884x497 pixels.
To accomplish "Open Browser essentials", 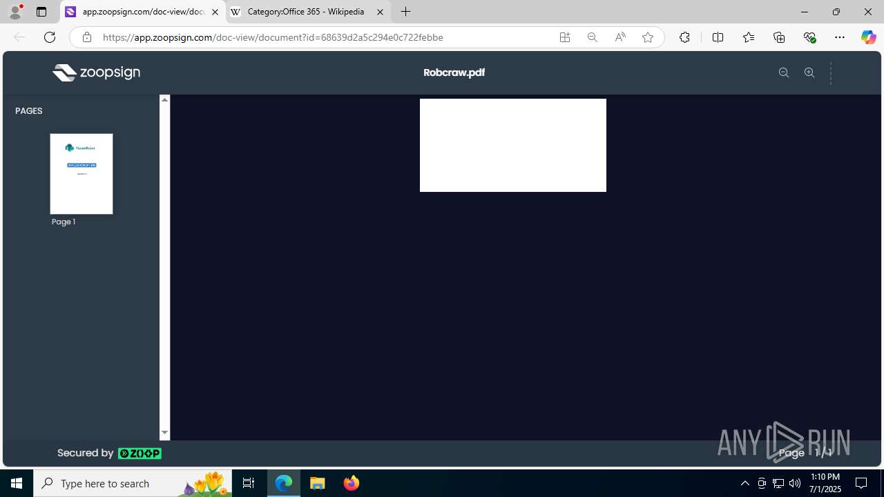I will point(809,37).
